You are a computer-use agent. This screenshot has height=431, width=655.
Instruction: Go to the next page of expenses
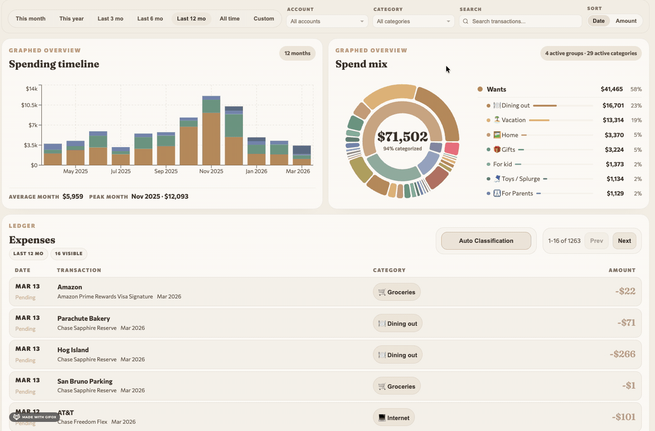click(624, 240)
